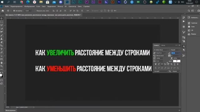Open the anti-aliasing method dropdown
The width and height of the screenshot is (200, 112).
pos(176,71)
